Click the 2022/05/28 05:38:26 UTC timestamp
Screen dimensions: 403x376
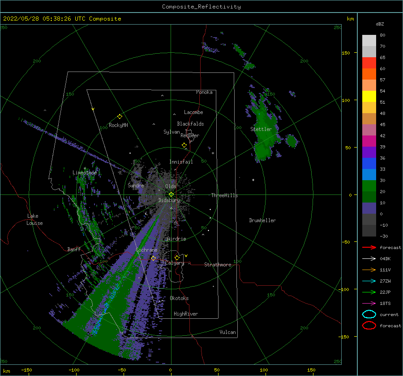click(x=44, y=18)
